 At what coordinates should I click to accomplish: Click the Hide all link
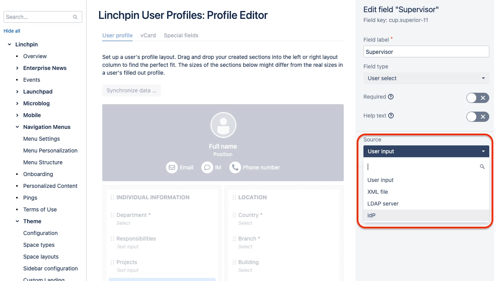point(12,31)
